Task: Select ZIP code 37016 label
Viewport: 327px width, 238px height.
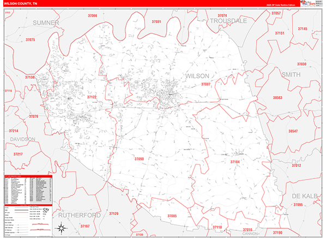Action: (247, 230)
